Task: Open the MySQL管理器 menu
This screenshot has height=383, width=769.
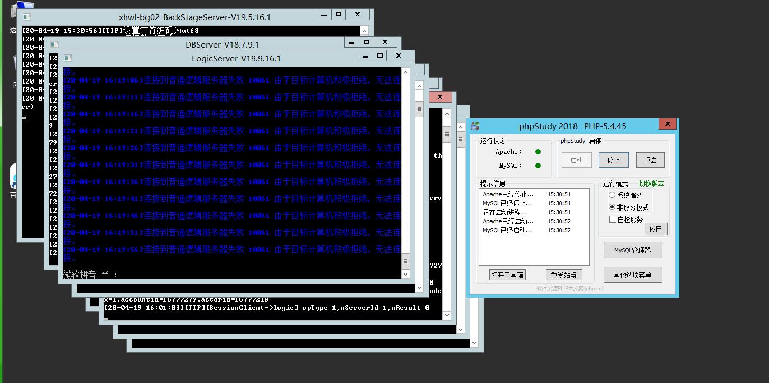Action: (632, 250)
